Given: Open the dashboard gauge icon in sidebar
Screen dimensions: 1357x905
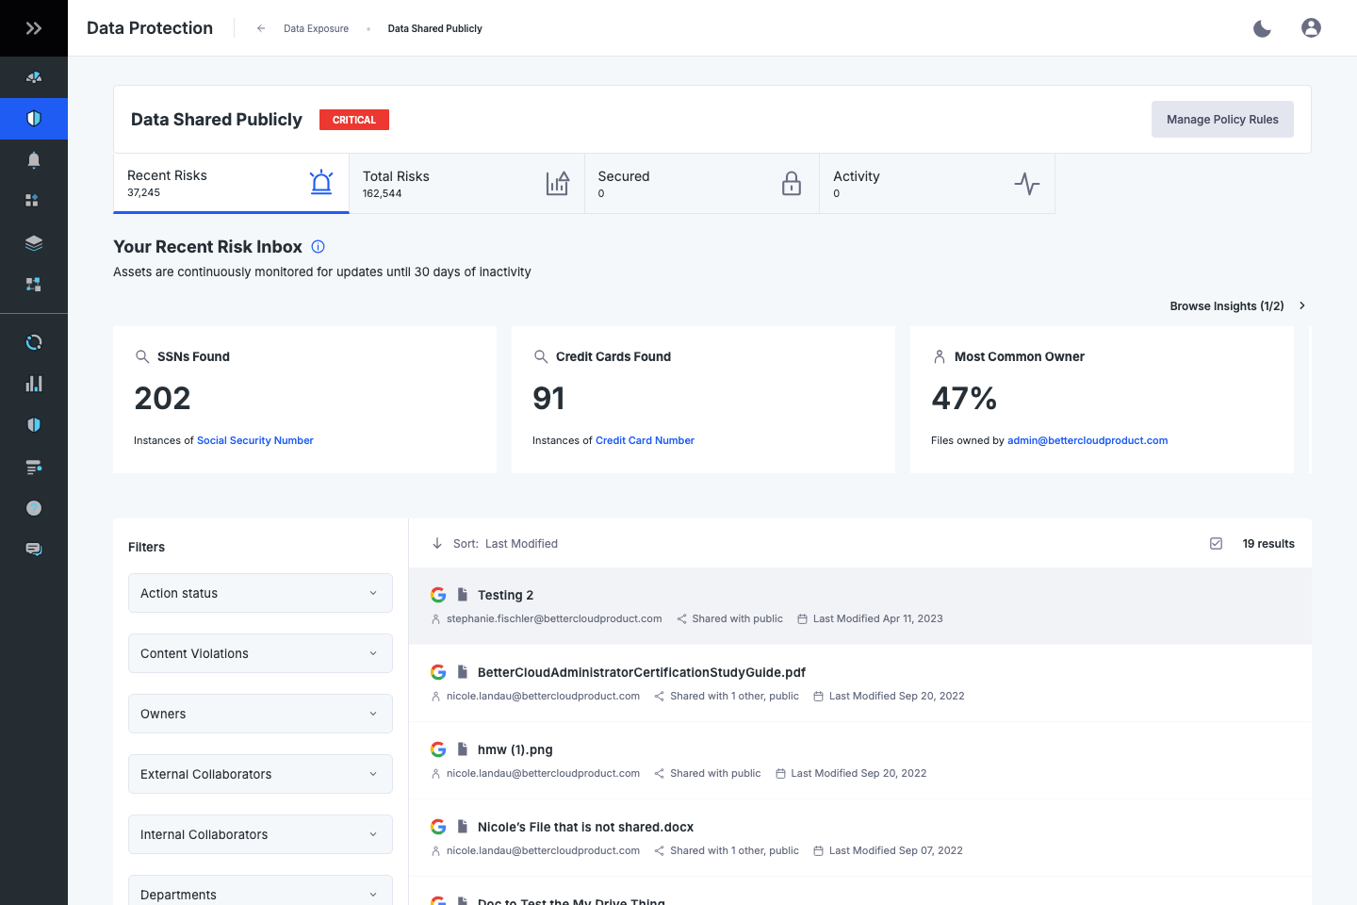Looking at the screenshot, I should [x=34, y=77].
